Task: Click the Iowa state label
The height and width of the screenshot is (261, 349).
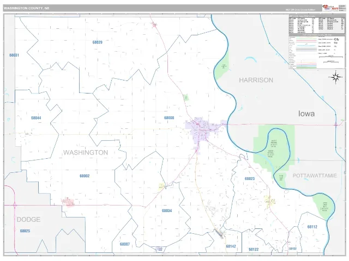Action: click(x=306, y=114)
